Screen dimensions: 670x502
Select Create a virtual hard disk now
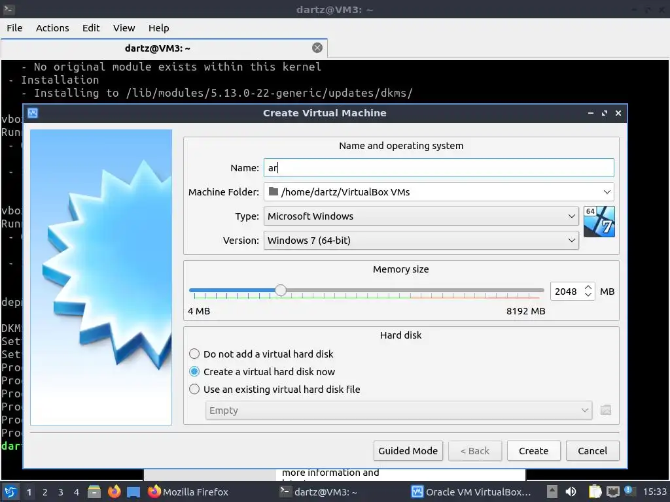pyautogui.click(x=262, y=372)
